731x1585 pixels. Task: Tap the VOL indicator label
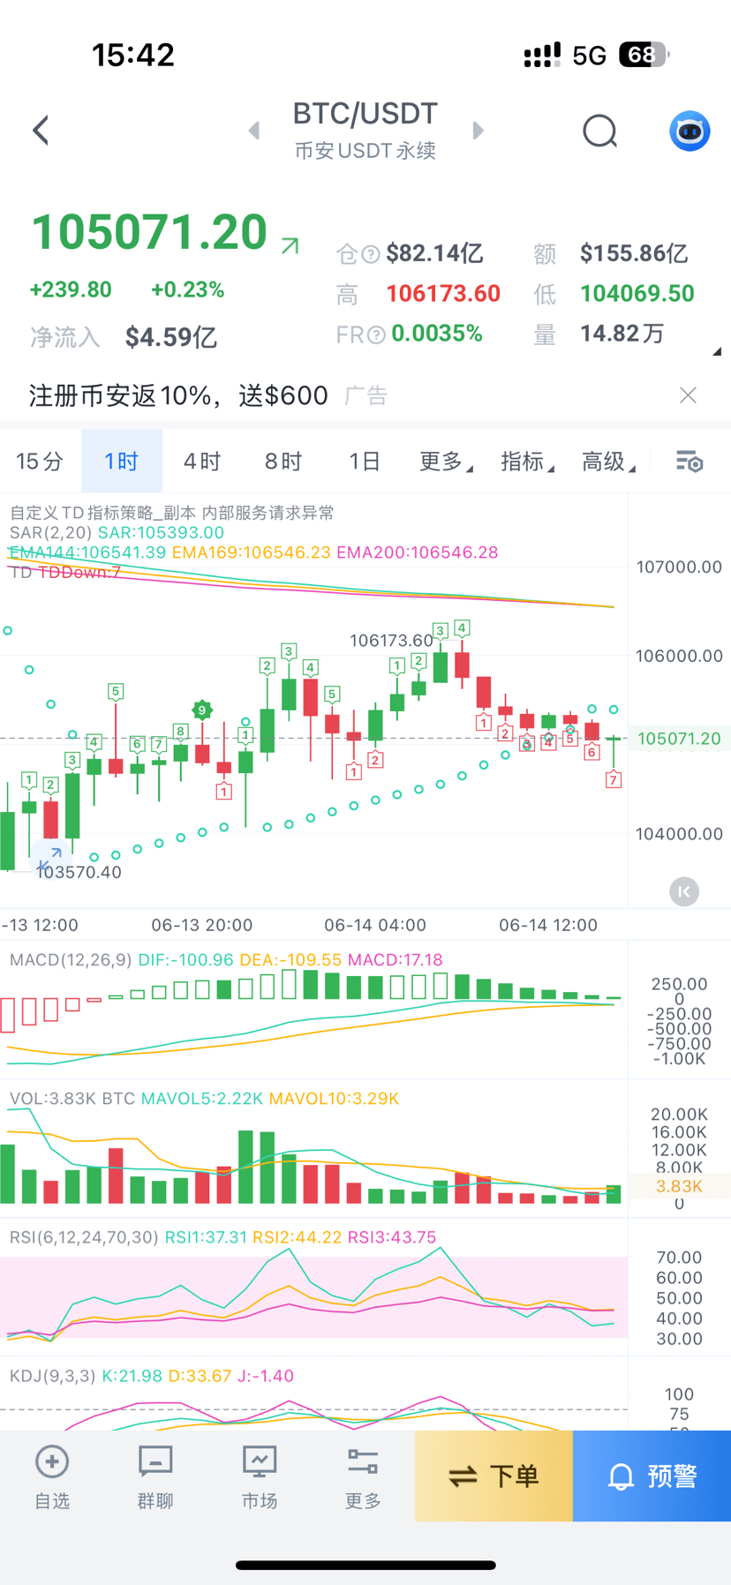coord(72,1099)
